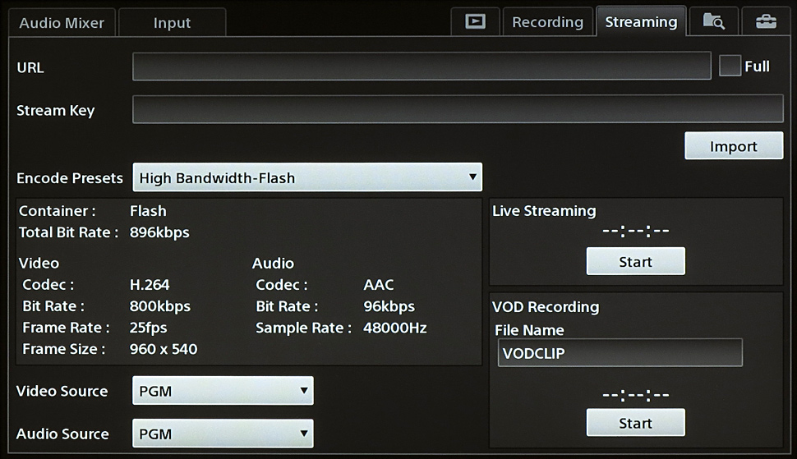Click into the URL text field

422,67
